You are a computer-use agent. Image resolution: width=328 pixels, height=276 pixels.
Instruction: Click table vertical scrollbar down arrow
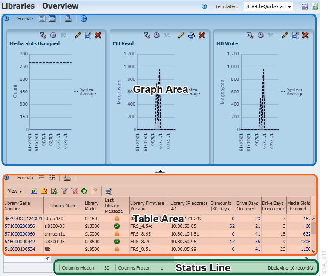[314, 252]
